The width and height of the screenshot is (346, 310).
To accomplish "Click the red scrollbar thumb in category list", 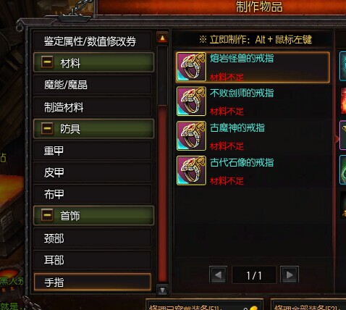I will [162, 194].
